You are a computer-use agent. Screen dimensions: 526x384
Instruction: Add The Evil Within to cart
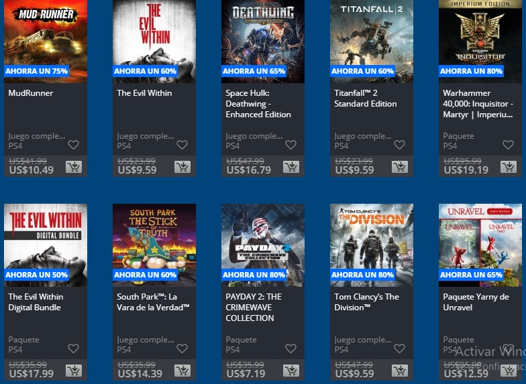(182, 166)
